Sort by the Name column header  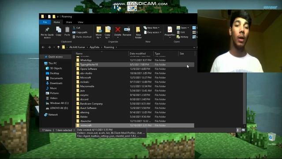point(102,53)
